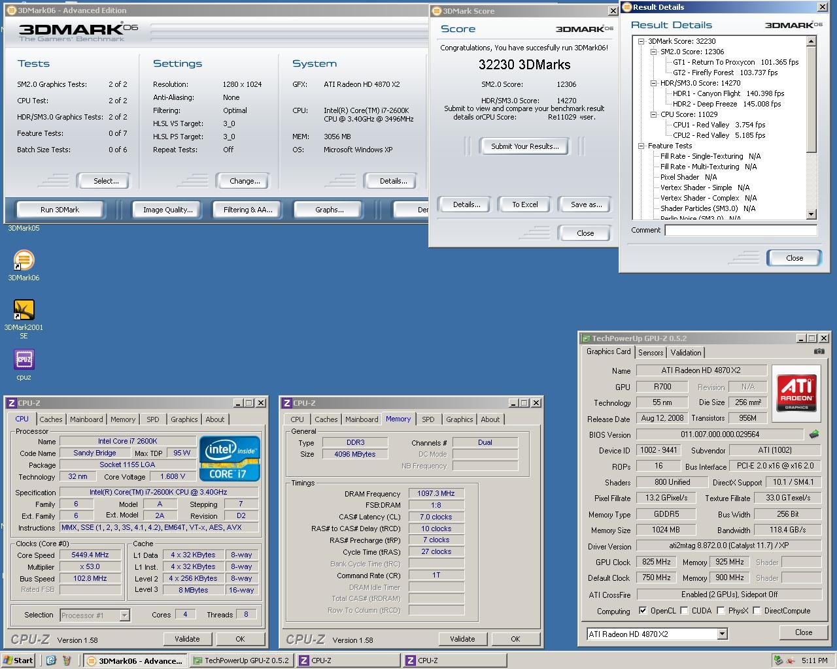Viewport: 837px width, 669px height.
Task: Click the BIOS save chip icon in GPU-Z
Action: coord(814,434)
